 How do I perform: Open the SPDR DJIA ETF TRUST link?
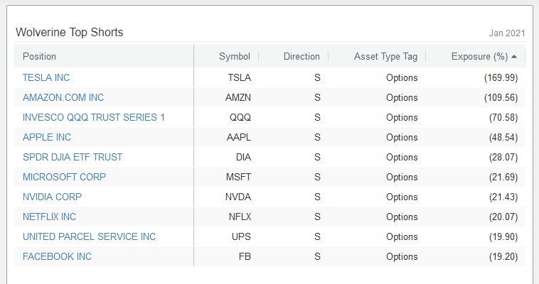point(73,158)
